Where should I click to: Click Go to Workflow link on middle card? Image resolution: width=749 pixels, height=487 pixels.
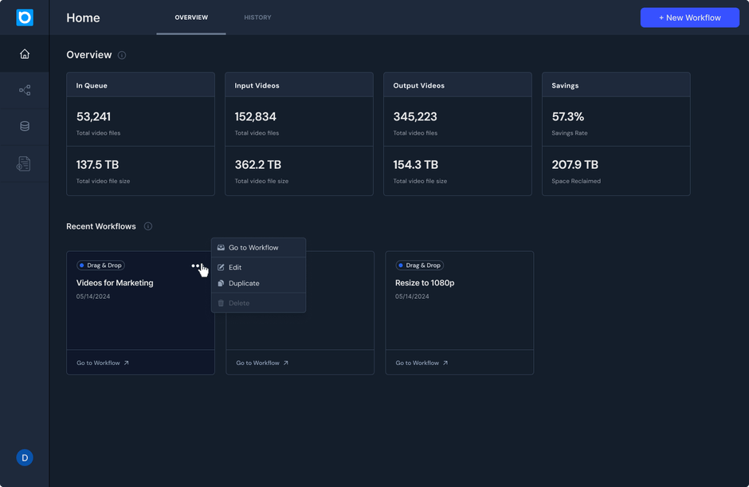(x=262, y=363)
